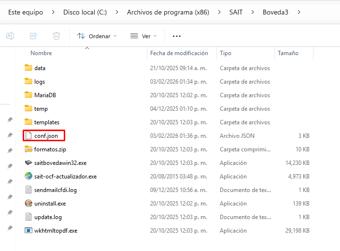The width and height of the screenshot is (340, 251).
Task: Click the delete trash can icon
Action: pos(57,36)
